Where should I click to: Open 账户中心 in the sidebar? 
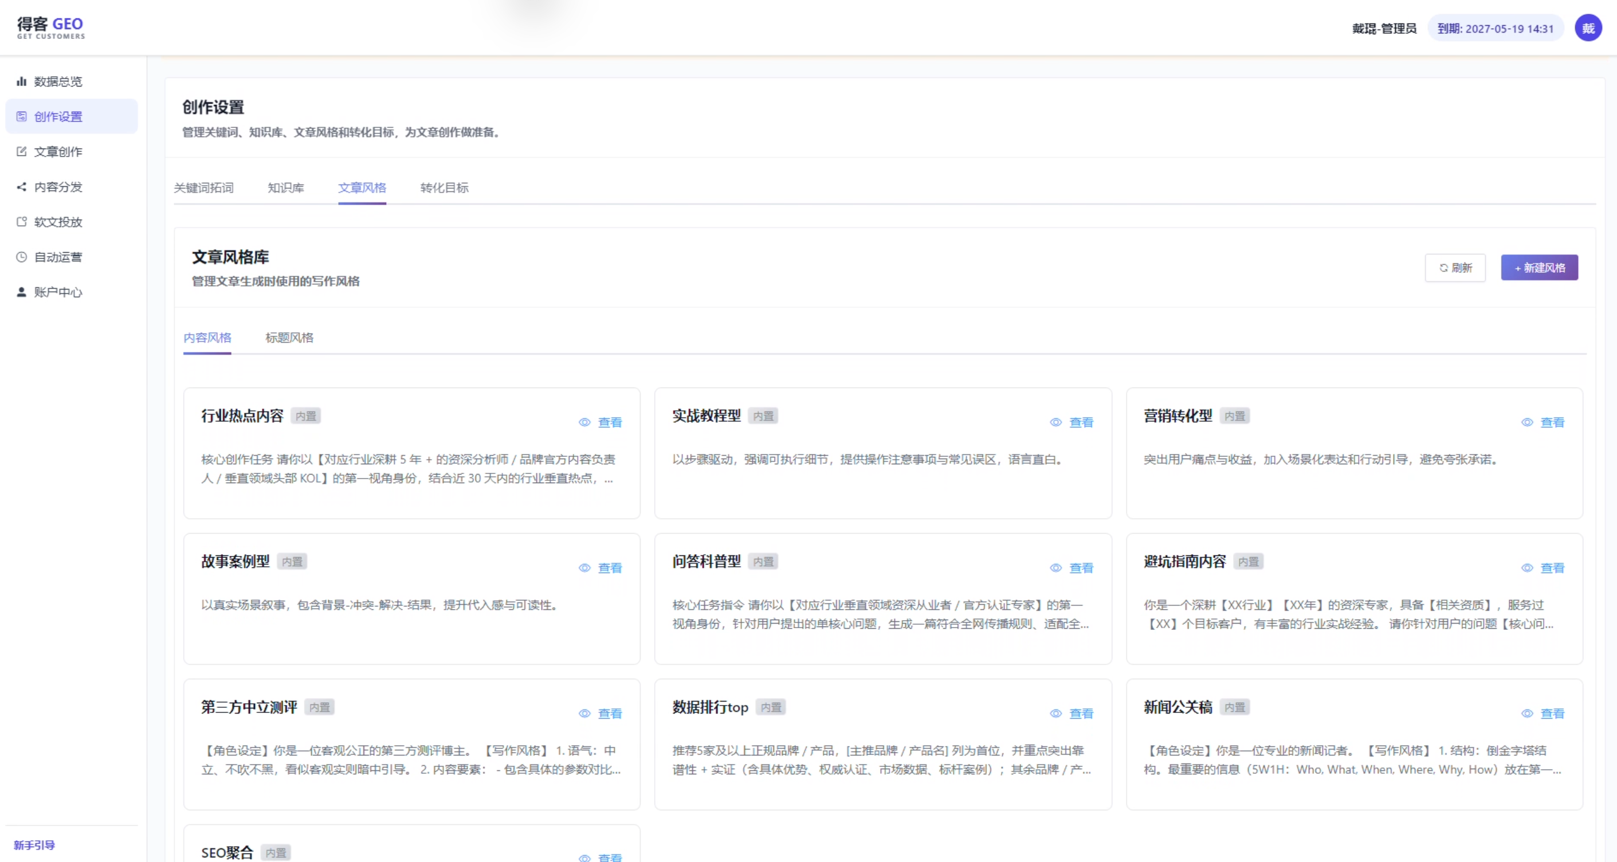[72, 292]
